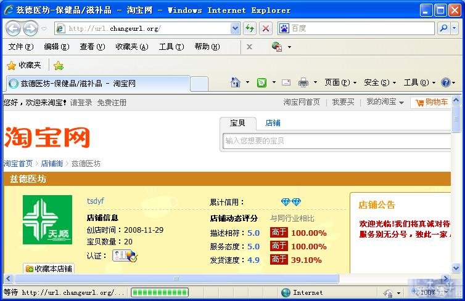465x301 pixels.
Task: Click the green 天顺 shop logo thumbnail
Action: [47, 220]
